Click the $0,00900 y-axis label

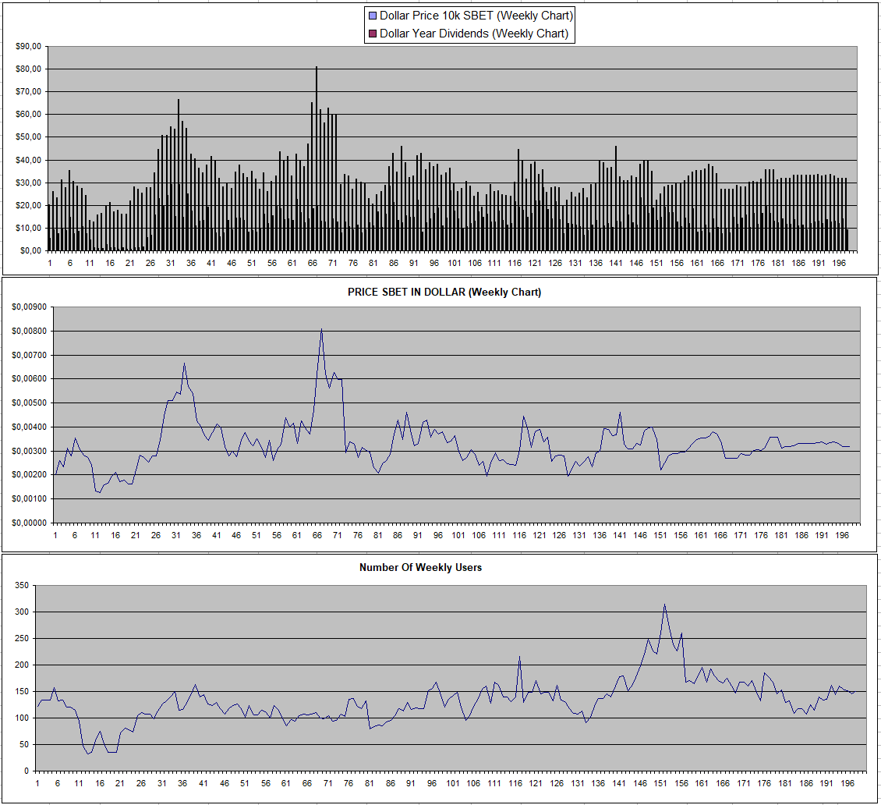click(x=29, y=307)
